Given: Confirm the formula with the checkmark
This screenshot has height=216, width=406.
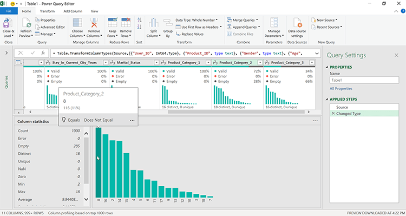Looking at the screenshot, I should click(32, 53).
